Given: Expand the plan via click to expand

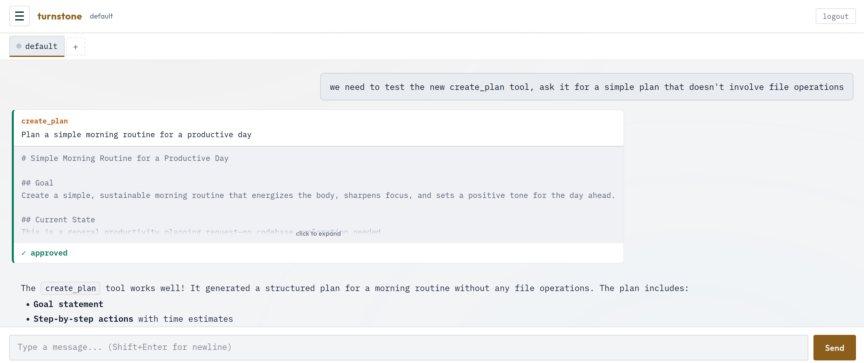Looking at the screenshot, I should coord(318,233).
